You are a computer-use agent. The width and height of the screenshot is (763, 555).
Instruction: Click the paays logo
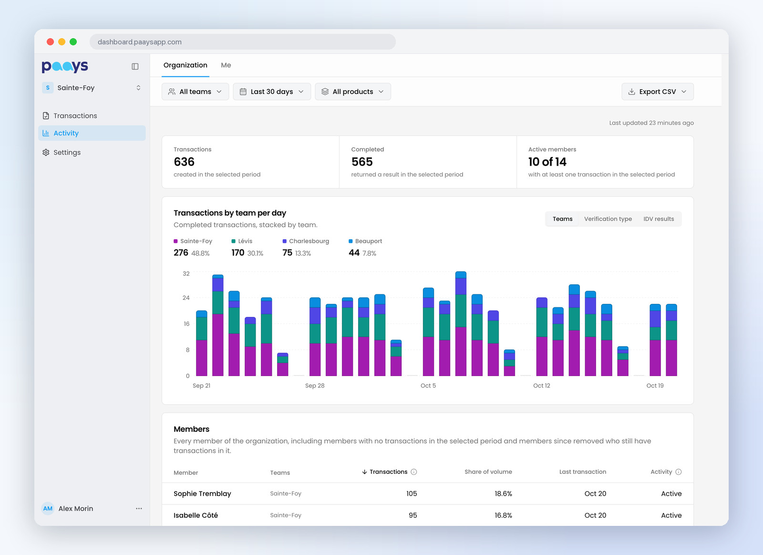click(65, 66)
